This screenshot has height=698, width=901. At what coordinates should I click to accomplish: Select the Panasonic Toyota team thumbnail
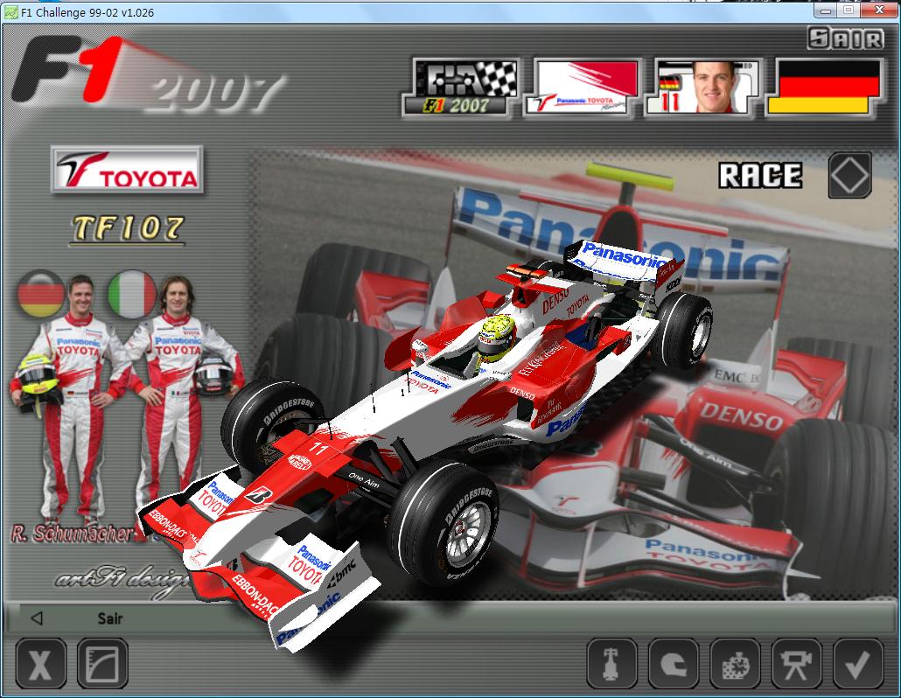[582, 87]
